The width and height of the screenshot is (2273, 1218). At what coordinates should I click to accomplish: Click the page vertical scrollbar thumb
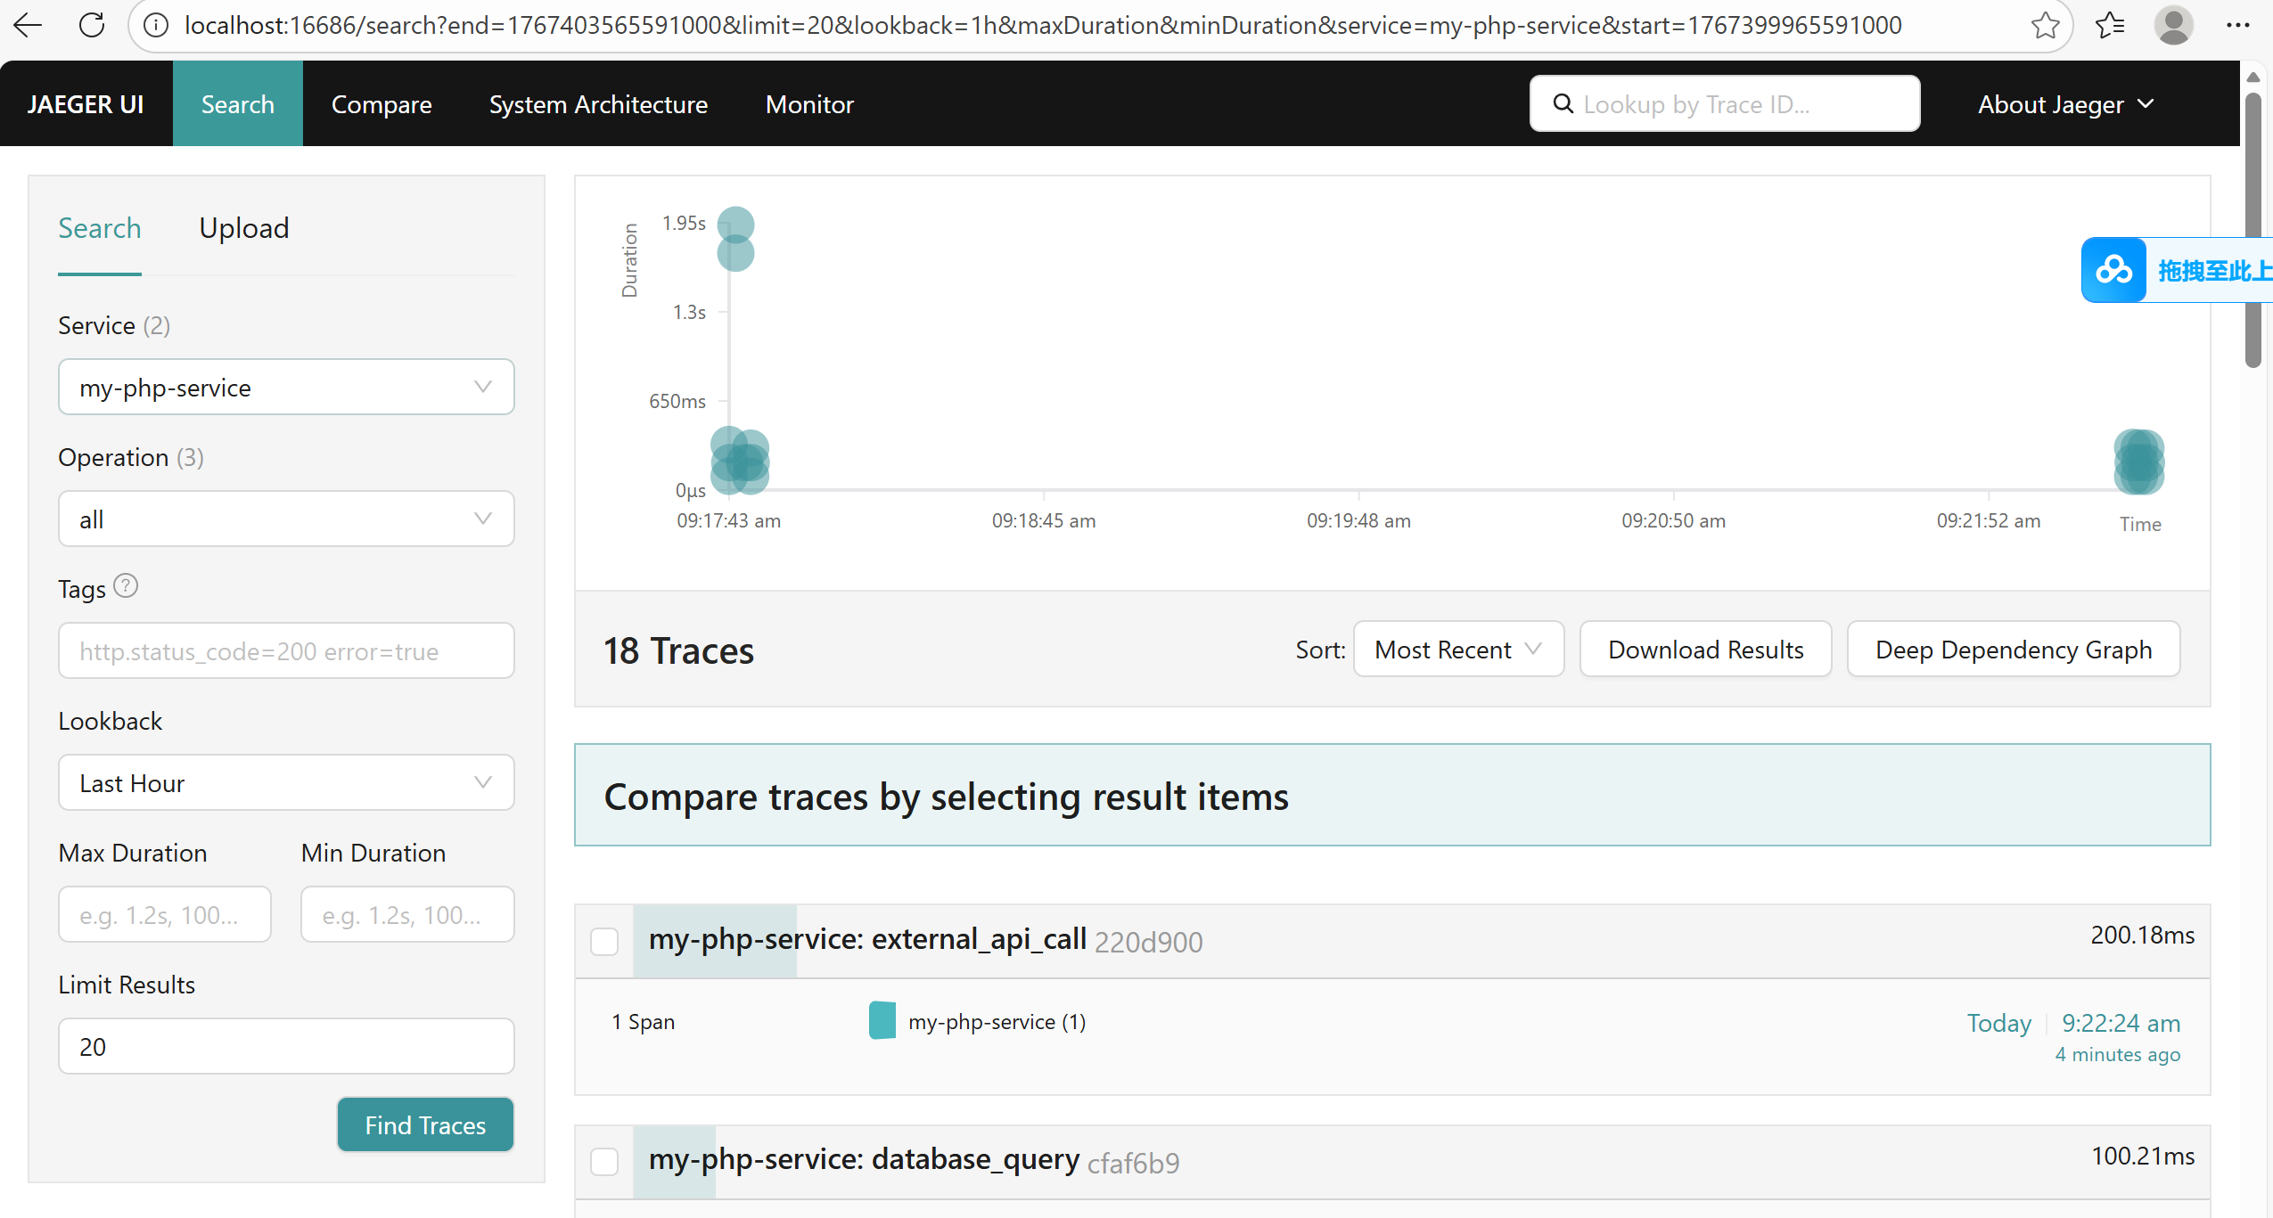coord(2253,230)
